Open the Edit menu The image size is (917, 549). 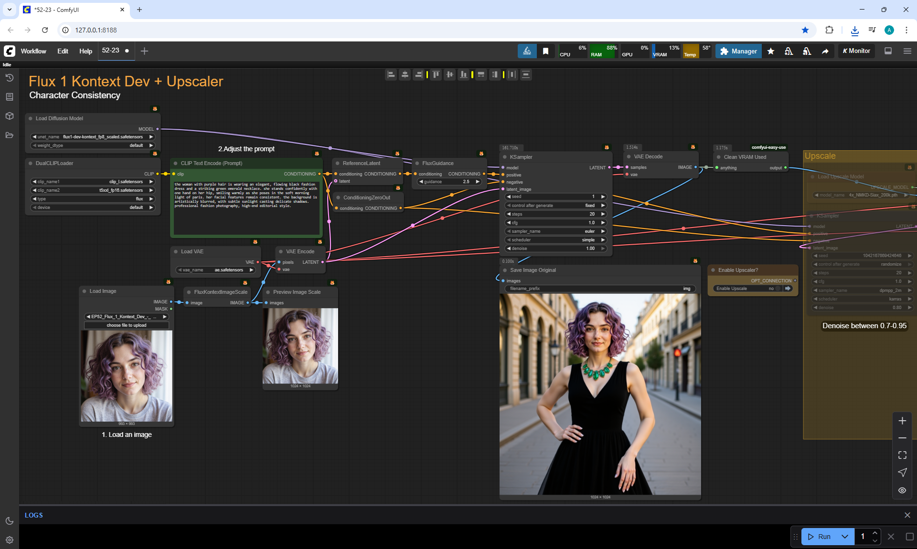coord(63,51)
